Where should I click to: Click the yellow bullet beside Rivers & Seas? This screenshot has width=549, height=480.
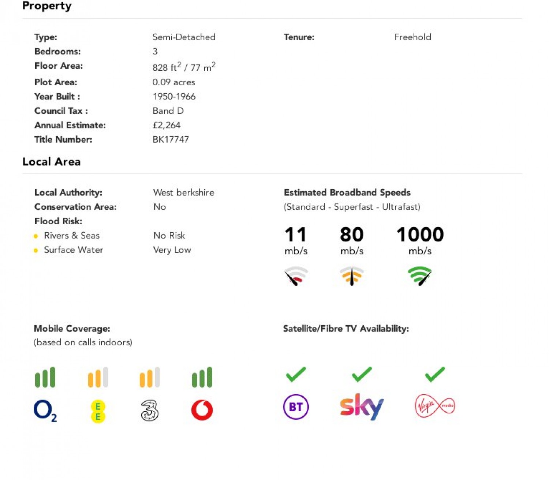click(36, 236)
